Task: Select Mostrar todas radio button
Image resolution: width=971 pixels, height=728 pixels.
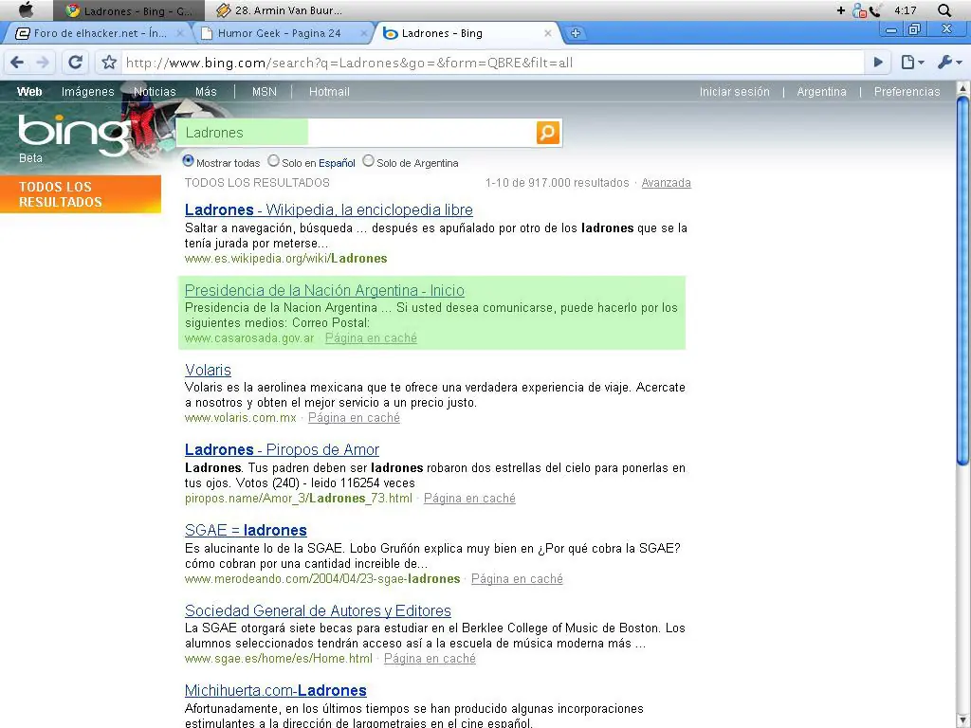Action: [x=189, y=161]
